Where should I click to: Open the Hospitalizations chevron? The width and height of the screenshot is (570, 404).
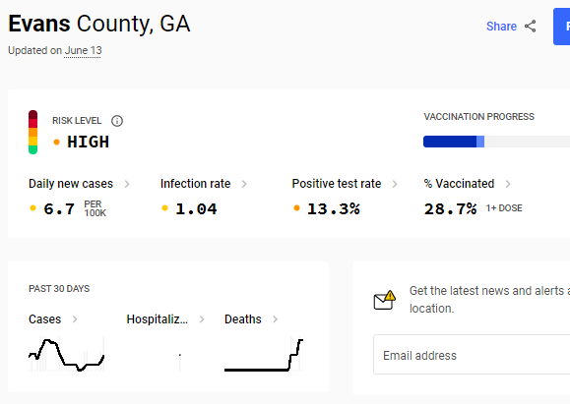point(202,319)
